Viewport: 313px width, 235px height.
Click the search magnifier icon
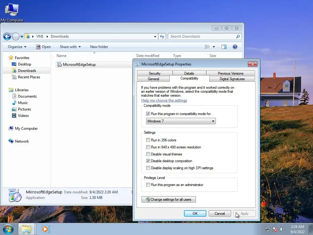pyautogui.click(x=238, y=36)
